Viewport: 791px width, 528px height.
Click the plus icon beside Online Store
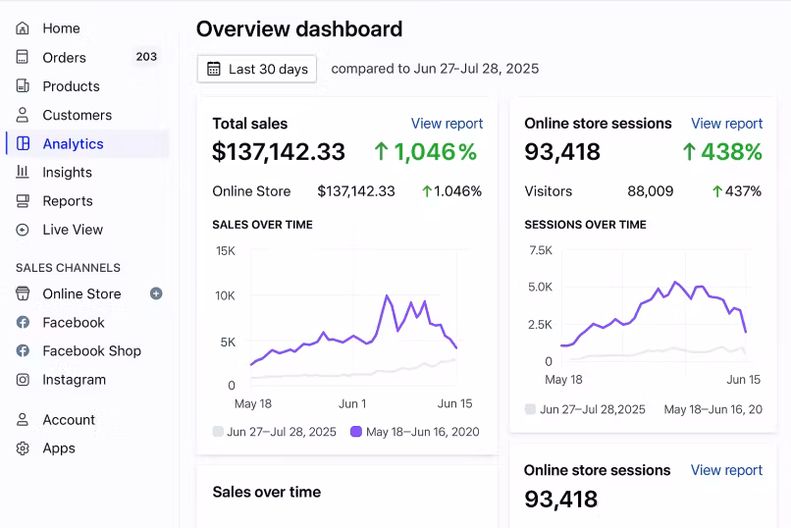[156, 293]
